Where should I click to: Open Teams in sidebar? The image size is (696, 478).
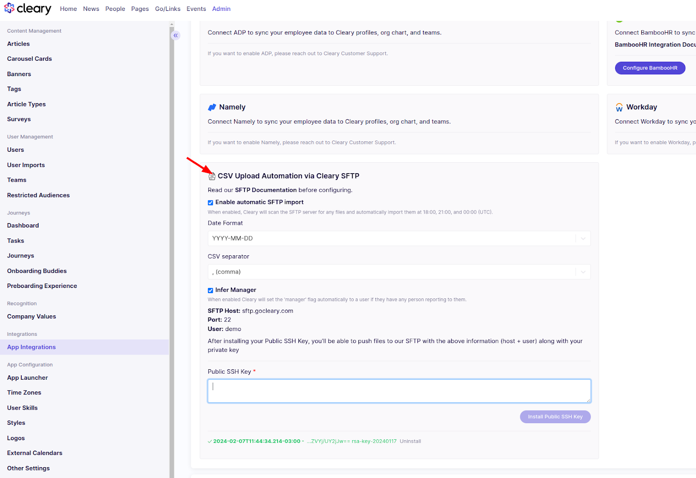point(17,180)
